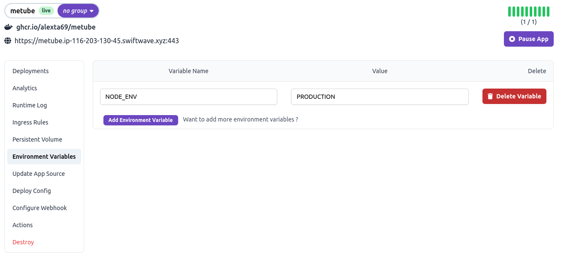Screen dimensions: 561x258
Task: Open the Deployments section
Action: [x=44, y=71]
